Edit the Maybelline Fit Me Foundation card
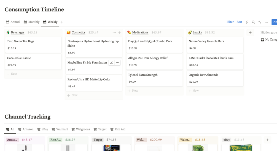 pos(111,63)
